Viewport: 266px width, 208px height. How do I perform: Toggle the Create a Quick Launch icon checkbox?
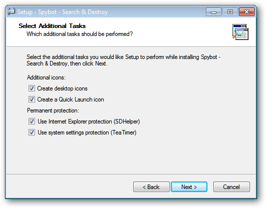(32, 99)
